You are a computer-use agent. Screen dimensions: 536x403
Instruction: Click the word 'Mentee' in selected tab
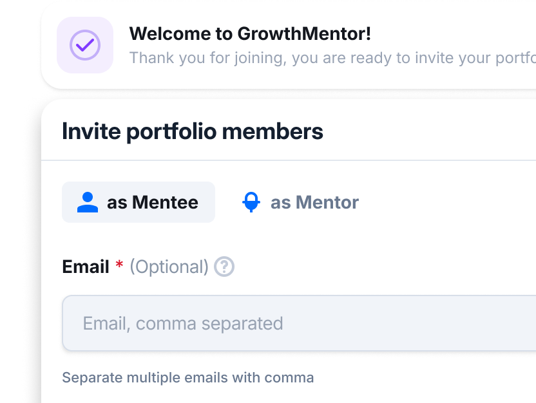pyautogui.click(x=165, y=202)
